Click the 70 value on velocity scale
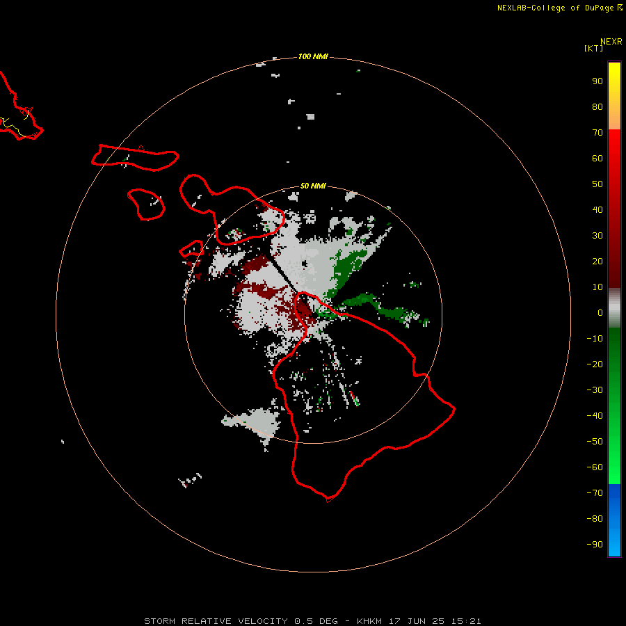This screenshot has width=626, height=626. coord(597,133)
